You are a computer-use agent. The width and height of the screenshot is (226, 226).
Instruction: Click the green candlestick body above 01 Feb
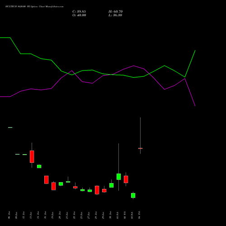[x=119, y=177]
